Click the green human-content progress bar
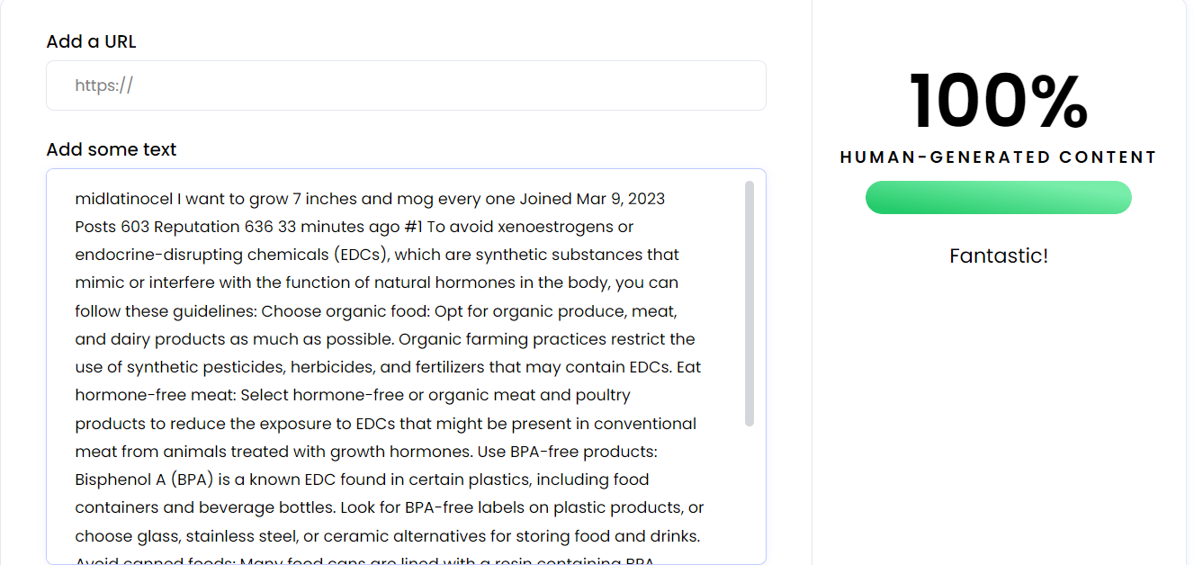Image resolution: width=1194 pixels, height=565 pixels. [x=998, y=198]
